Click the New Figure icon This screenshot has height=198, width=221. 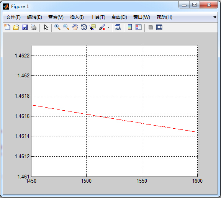click(x=7, y=27)
